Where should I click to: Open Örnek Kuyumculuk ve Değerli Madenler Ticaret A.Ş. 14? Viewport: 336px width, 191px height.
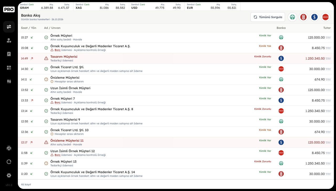click(176, 174)
